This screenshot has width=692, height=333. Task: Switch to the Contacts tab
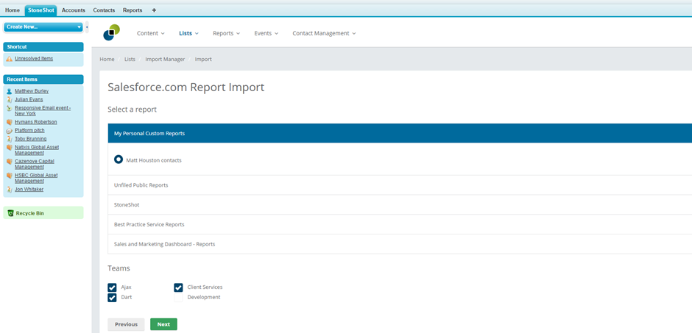pos(104,10)
